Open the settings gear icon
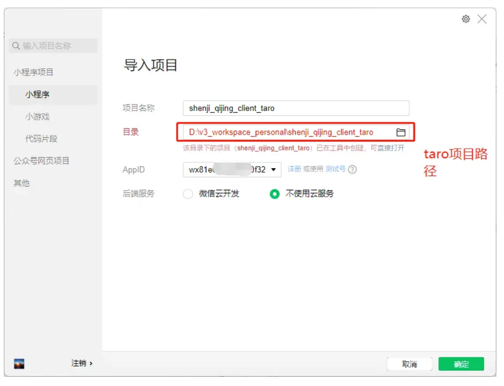Viewport: 504px width, 386px height. 466,19
